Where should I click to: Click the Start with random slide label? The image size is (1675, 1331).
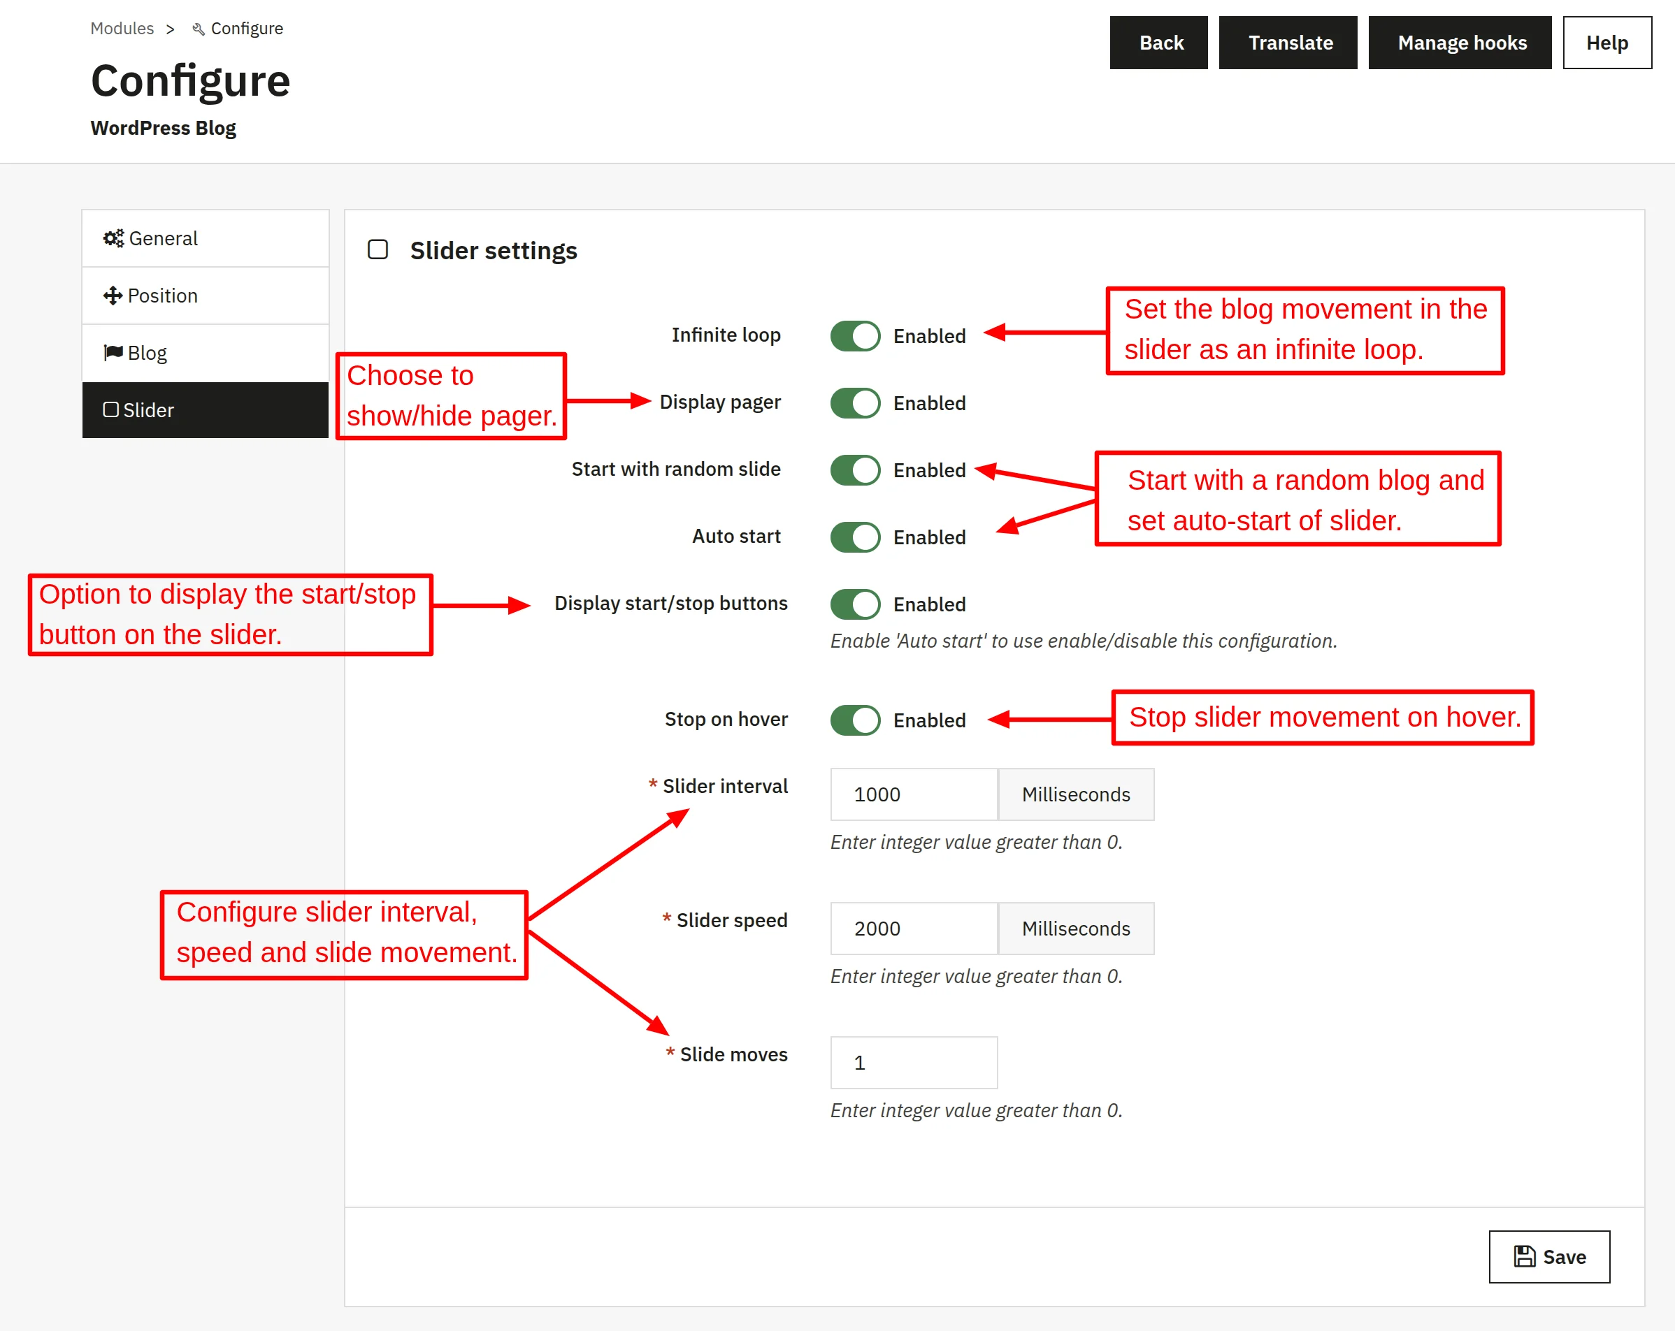[x=676, y=469]
